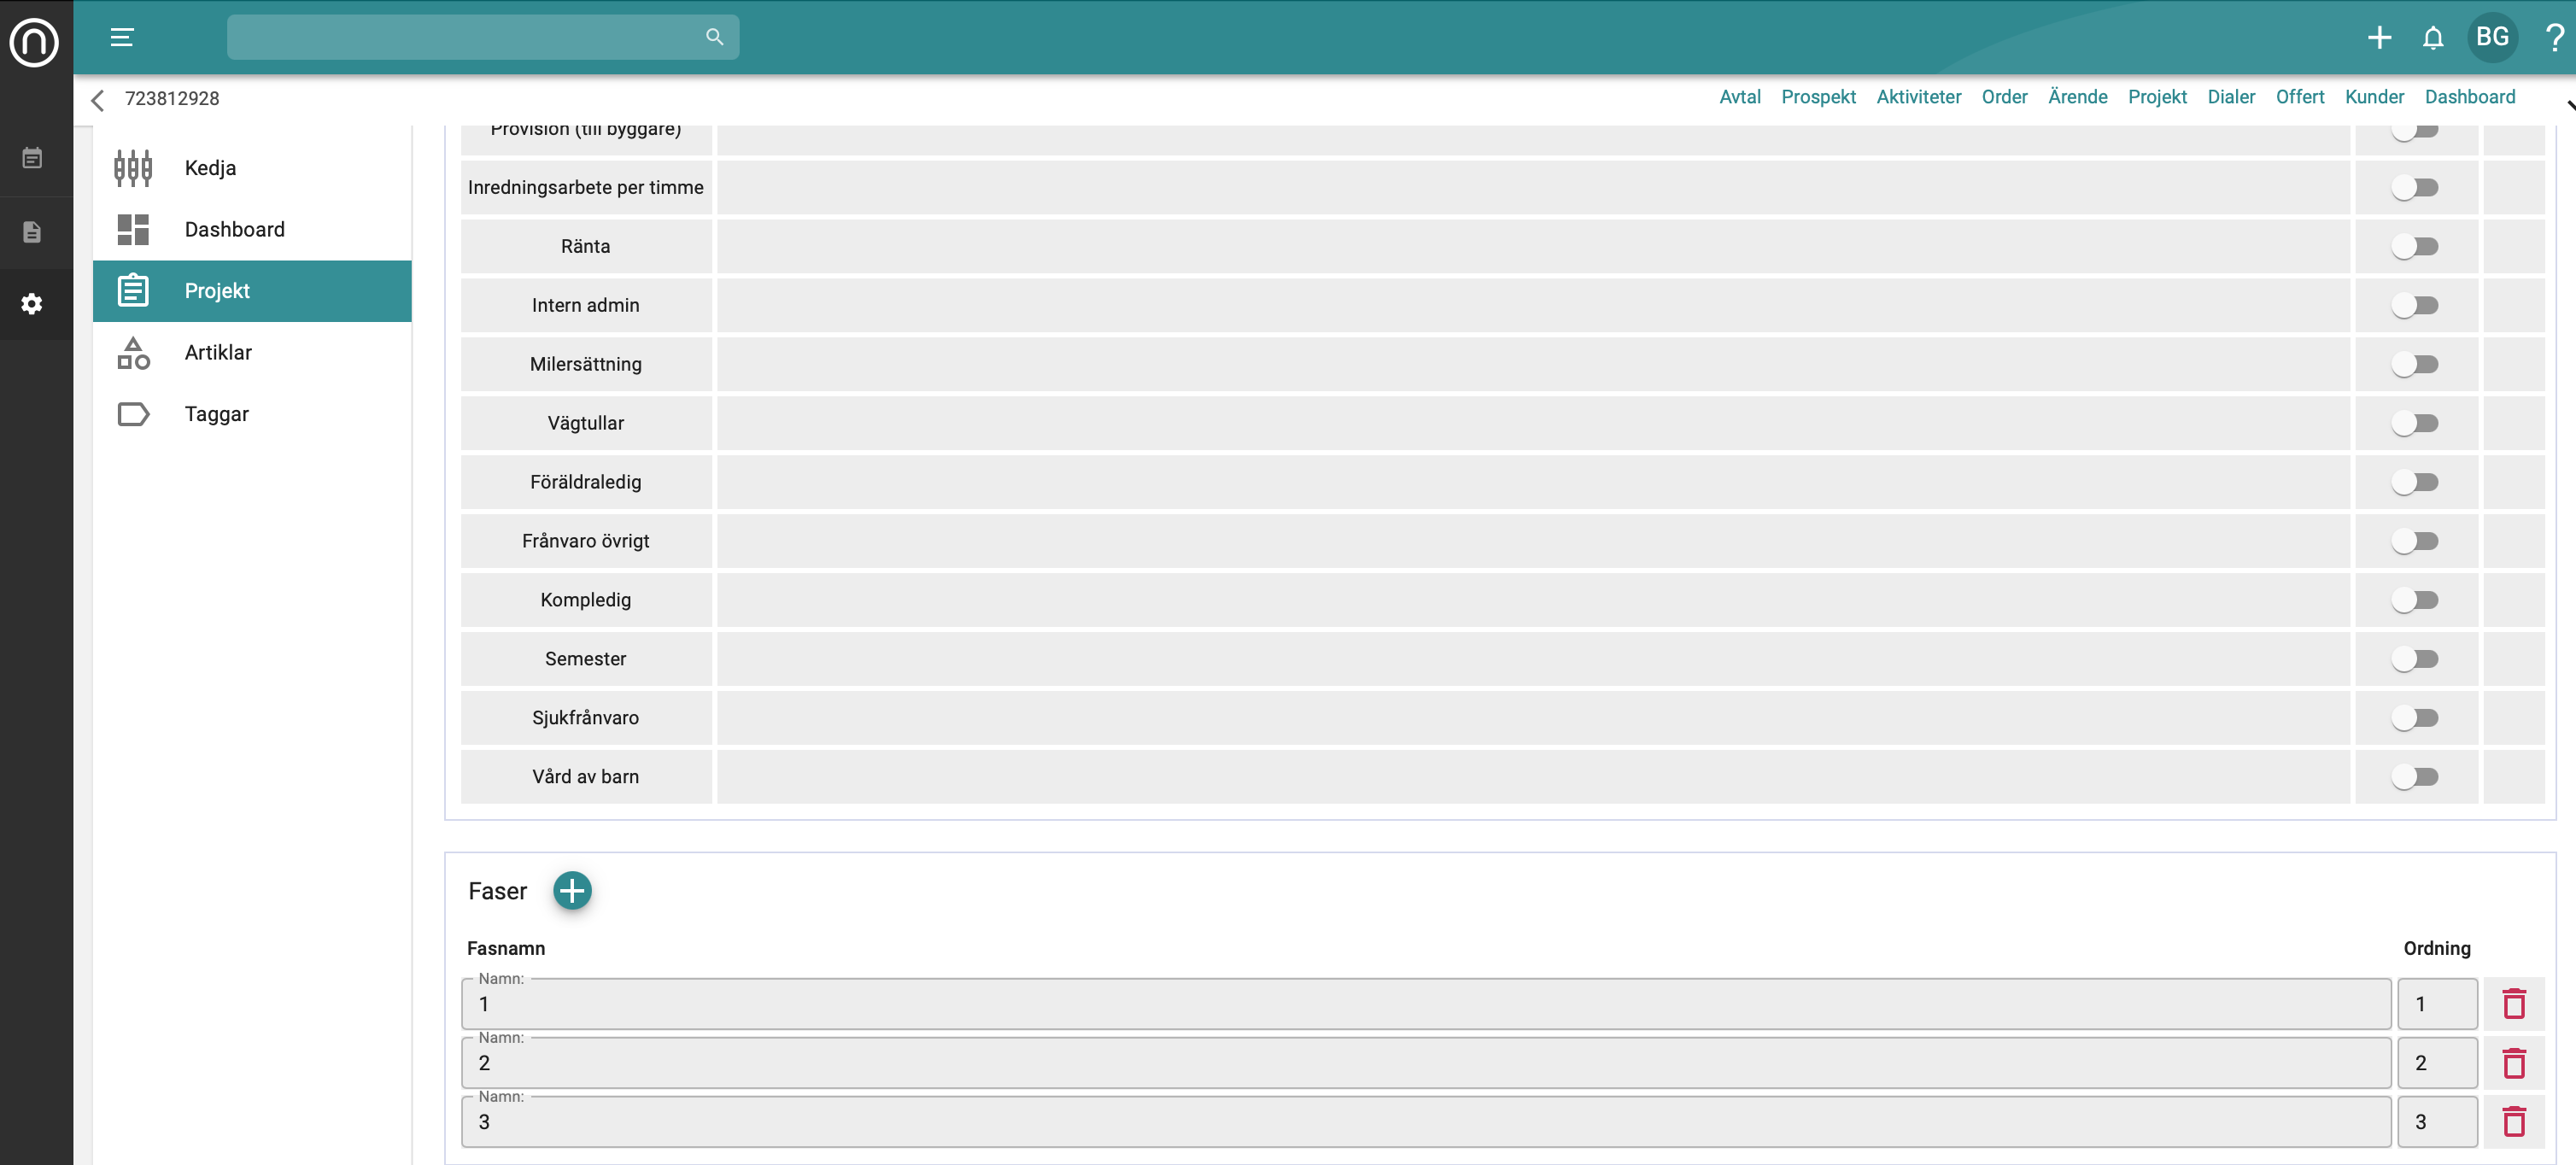The height and width of the screenshot is (1165, 2576).
Task: Click the plus icon in top bar
Action: coord(2379,37)
